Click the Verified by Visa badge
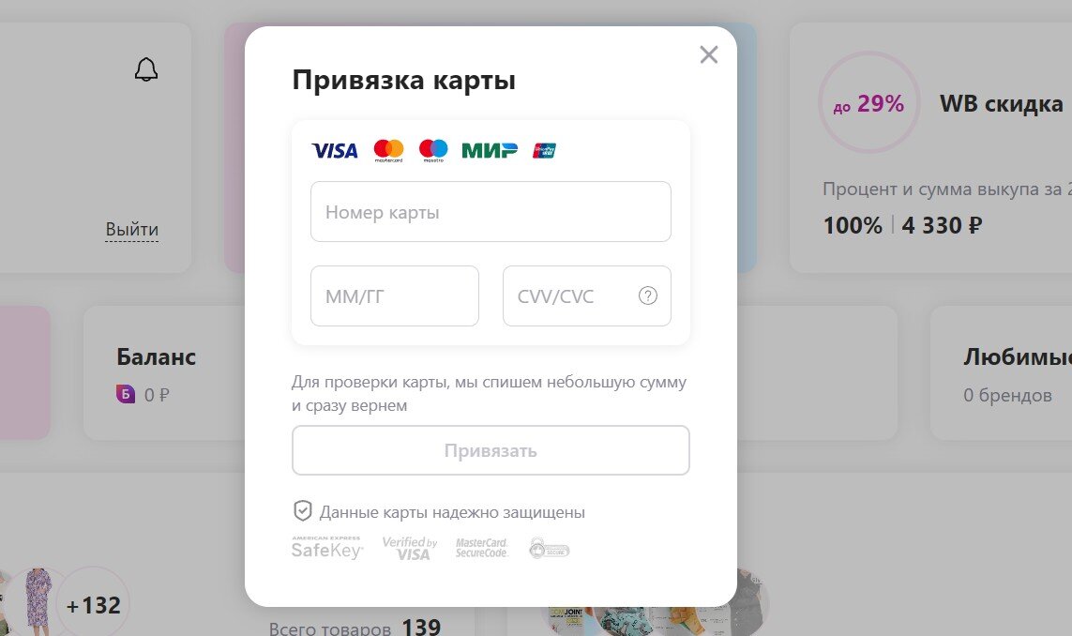 [410, 549]
